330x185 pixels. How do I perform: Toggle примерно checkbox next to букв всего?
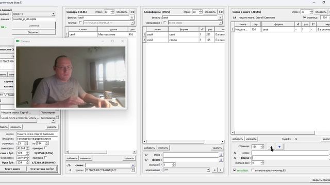(x=46, y=158)
